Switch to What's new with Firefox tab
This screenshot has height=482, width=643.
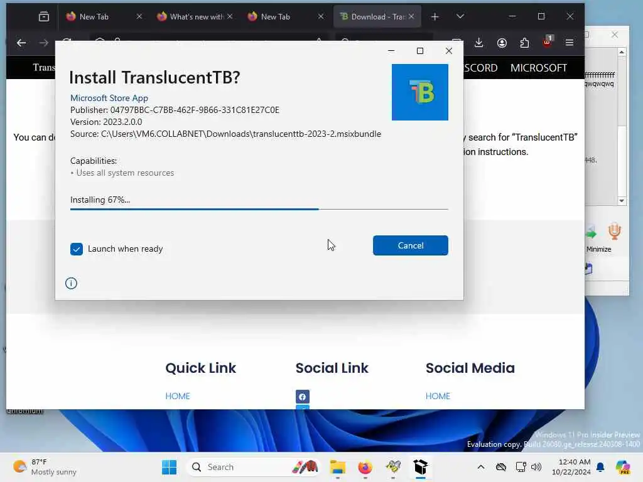pos(196,16)
